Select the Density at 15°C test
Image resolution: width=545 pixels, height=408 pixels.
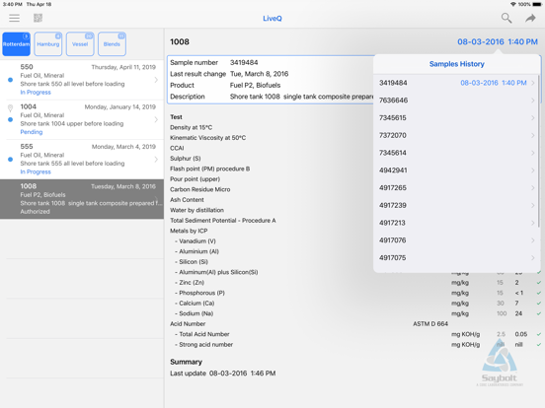(192, 128)
